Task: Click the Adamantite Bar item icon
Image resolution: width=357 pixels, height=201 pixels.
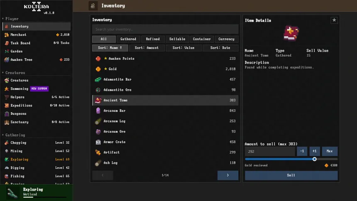Action: tap(98, 79)
